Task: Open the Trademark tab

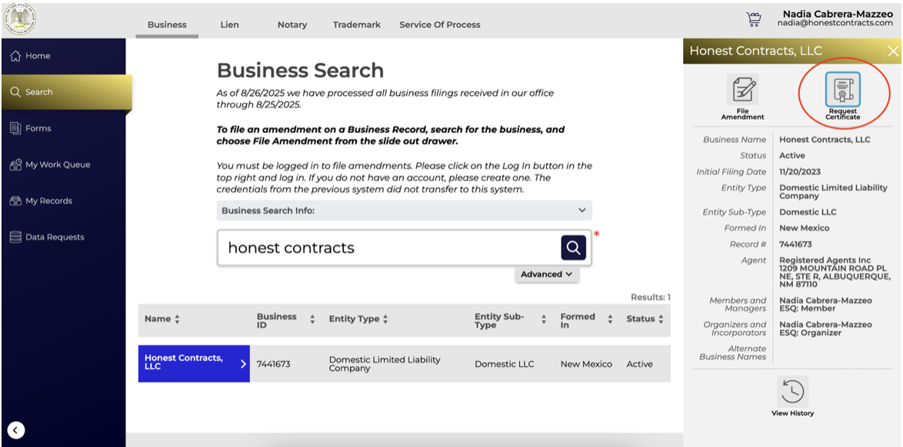Action: [x=356, y=25]
